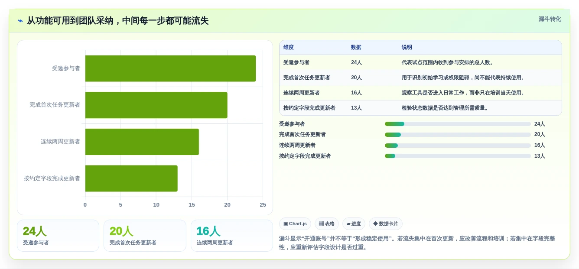Select the Chart.js tag chip

[295, 224]
